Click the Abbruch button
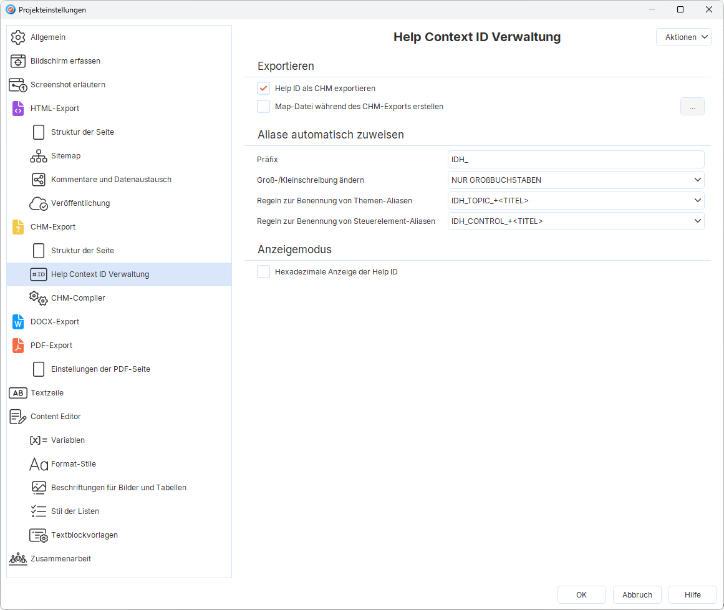Viewport: 724px width, 610px height. tap(637, 595)
